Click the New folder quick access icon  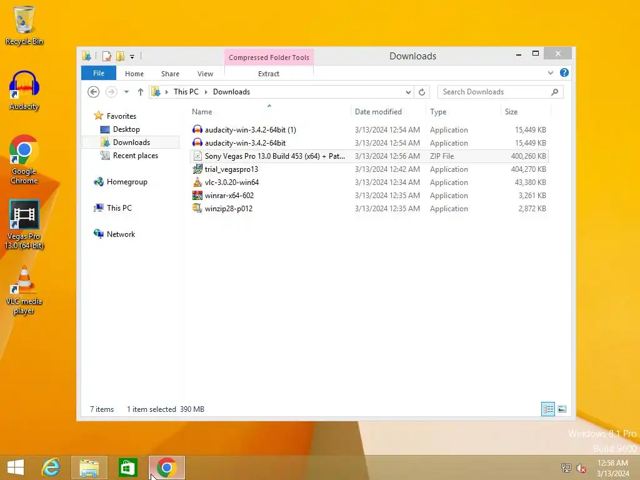120,56
